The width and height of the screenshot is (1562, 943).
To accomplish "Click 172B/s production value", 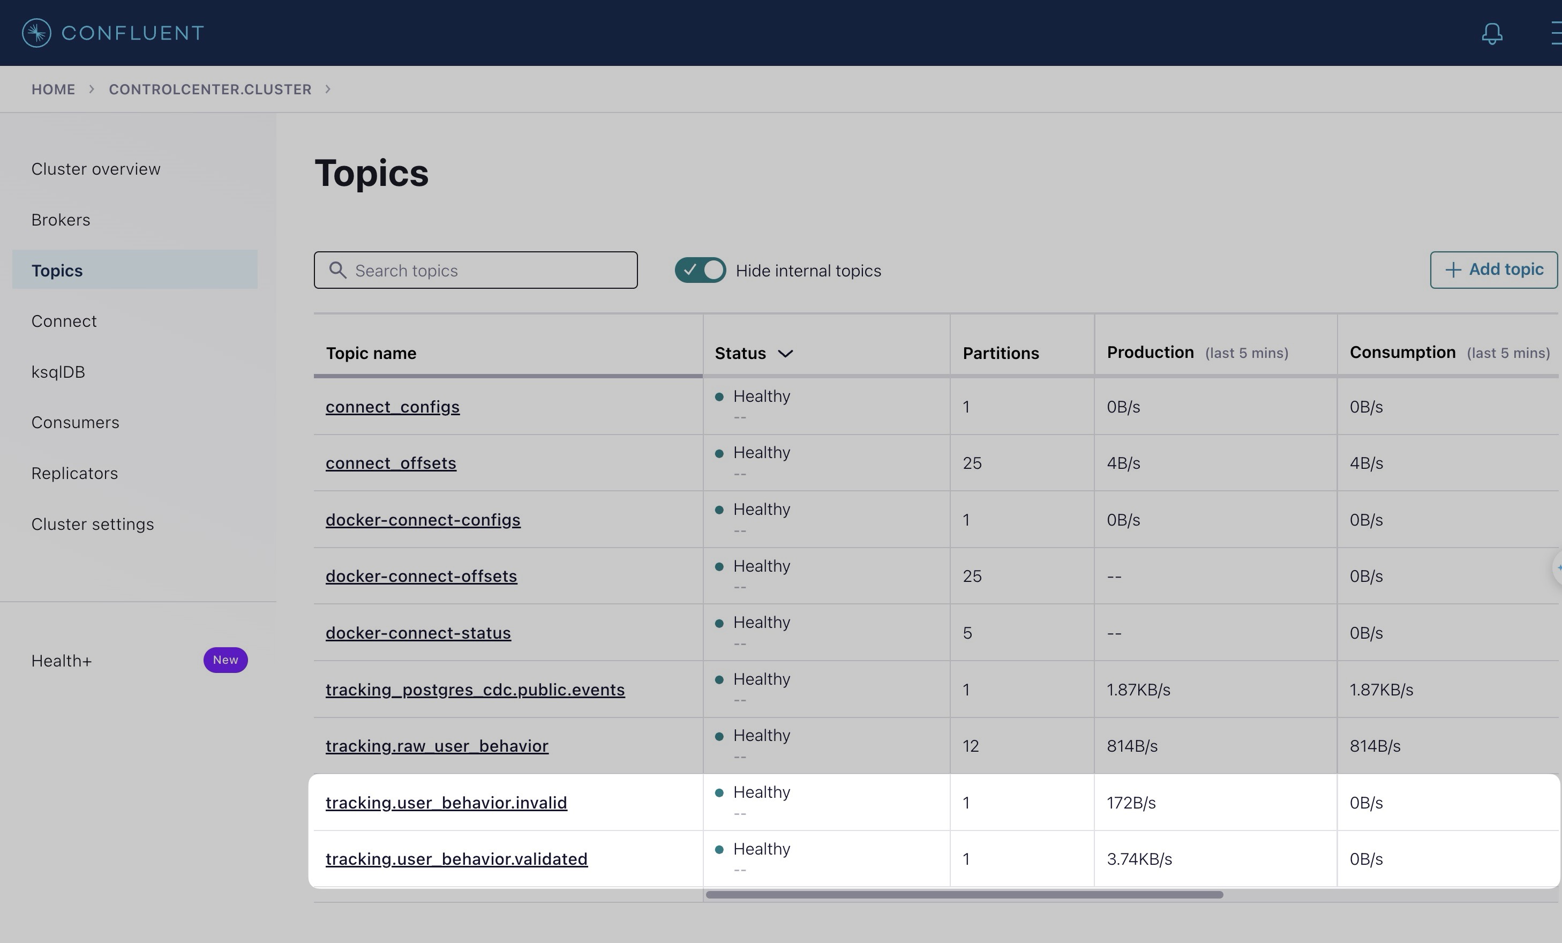I will pos(1131,803).
